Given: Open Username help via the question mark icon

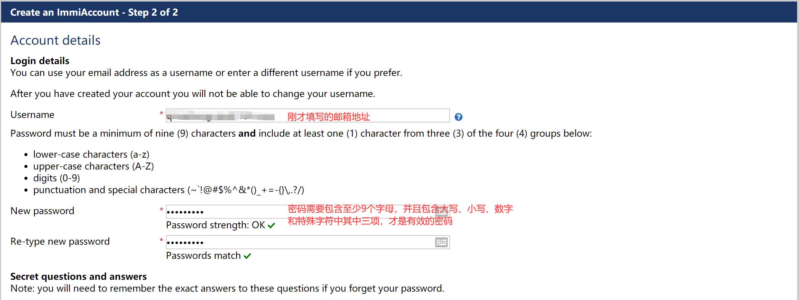Looking at the screenshot, I should click(x=459, y=117).
